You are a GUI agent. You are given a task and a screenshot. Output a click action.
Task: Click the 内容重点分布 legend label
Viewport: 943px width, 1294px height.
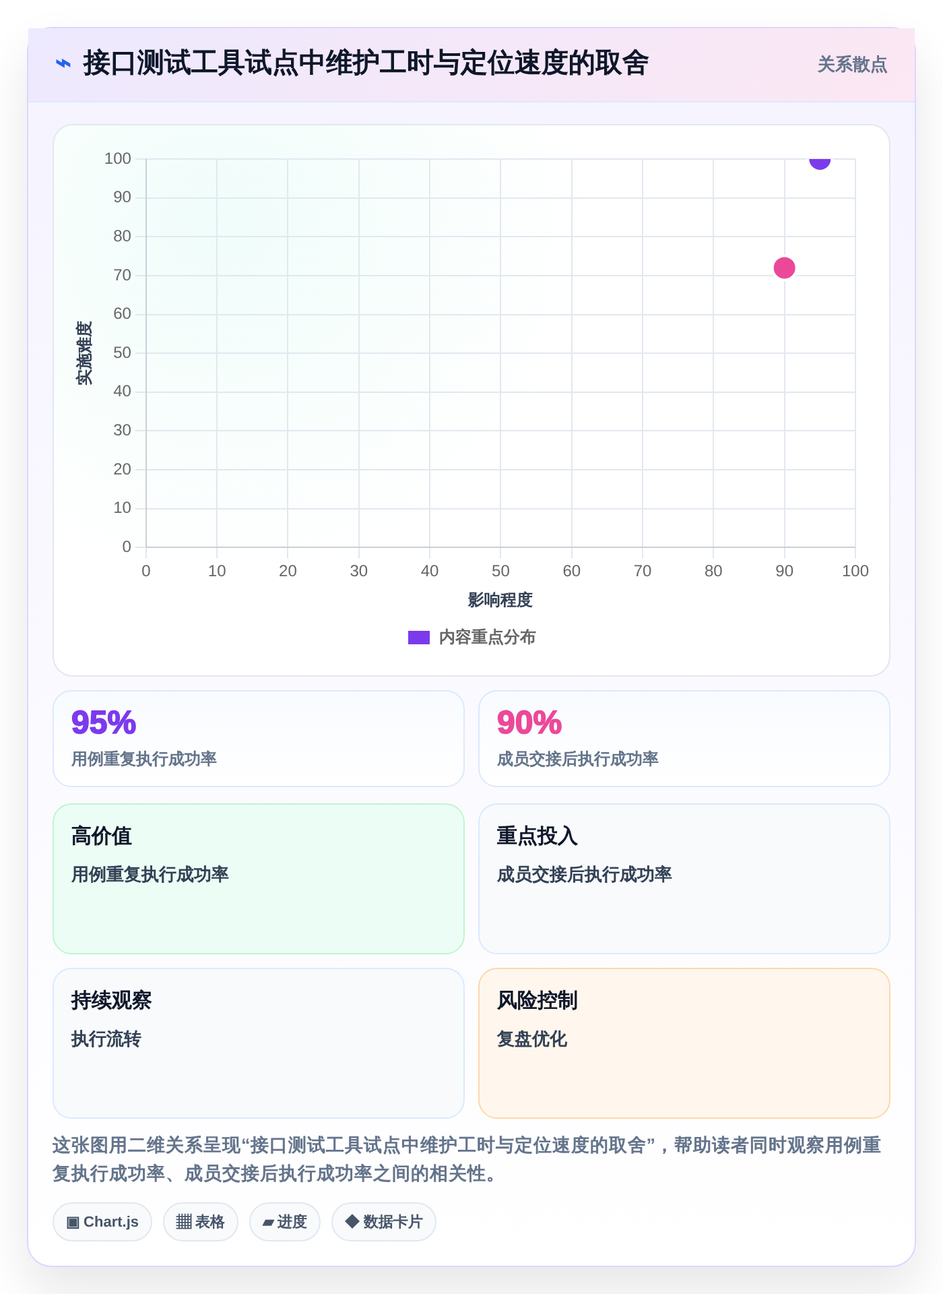click(x=487, y=638)
